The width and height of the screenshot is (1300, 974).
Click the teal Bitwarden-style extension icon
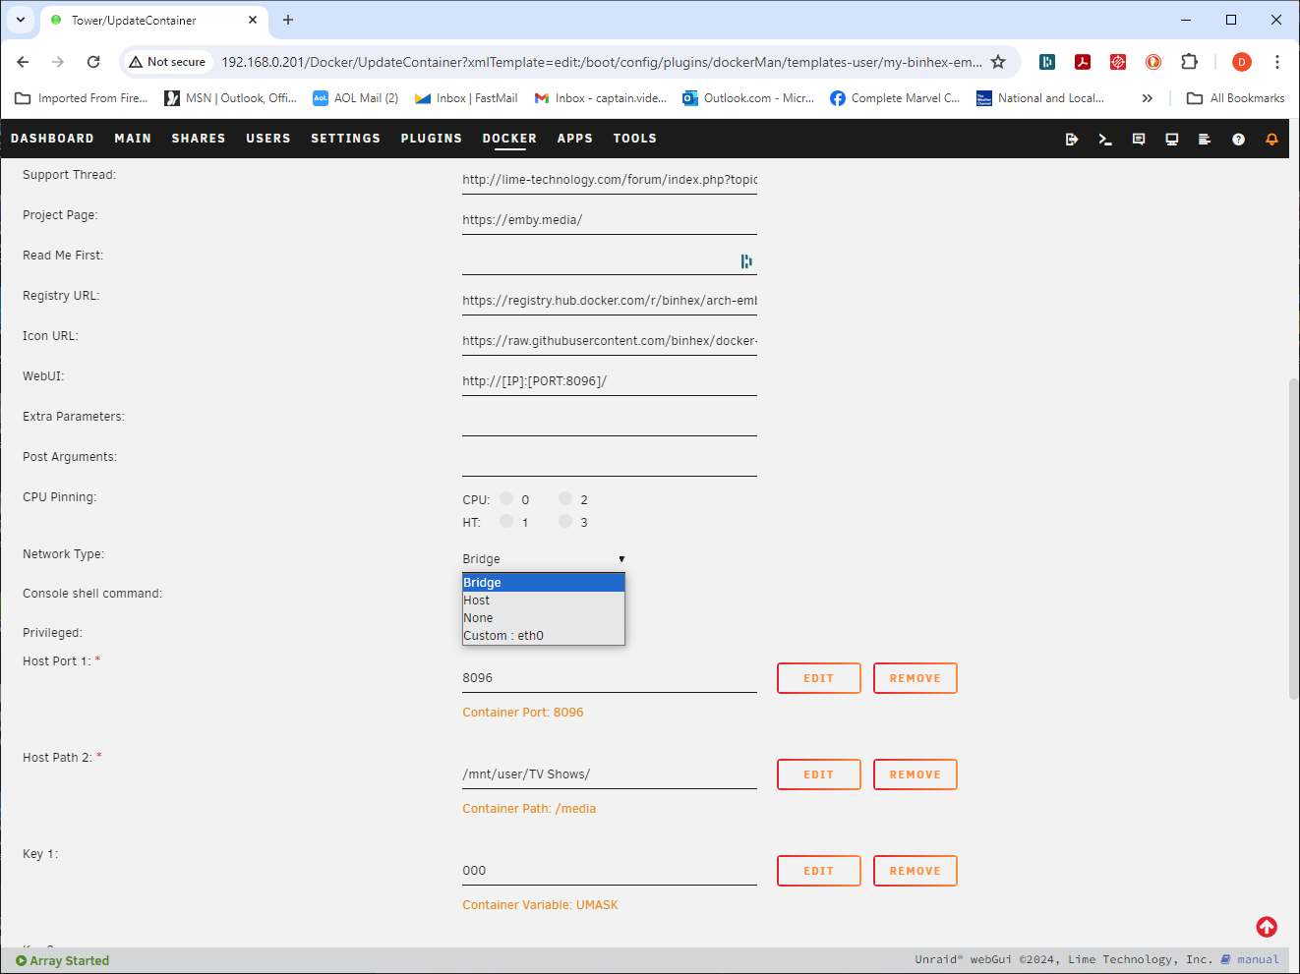[1047, 62]
